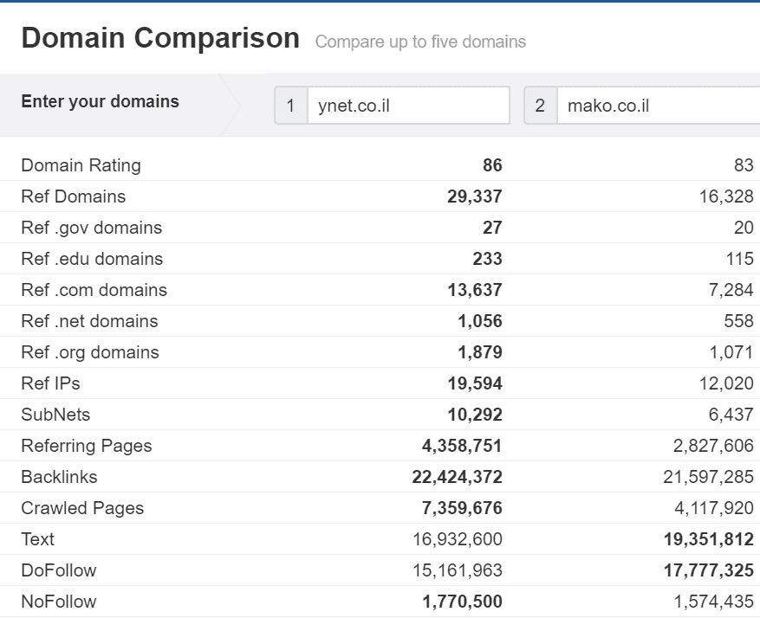Click ynet Ref .edu value 233

click(x=488, y=259)
